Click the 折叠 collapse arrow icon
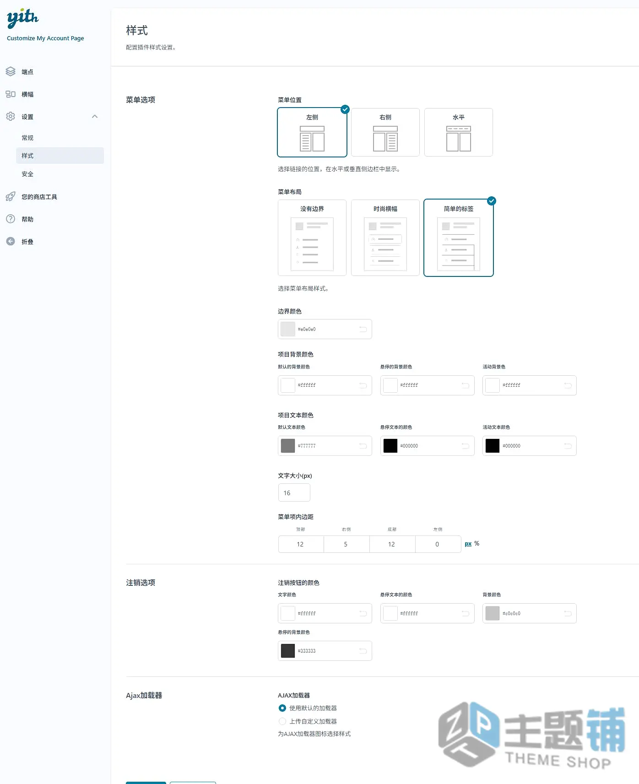 pyautogui.click(x=11, y=242)
